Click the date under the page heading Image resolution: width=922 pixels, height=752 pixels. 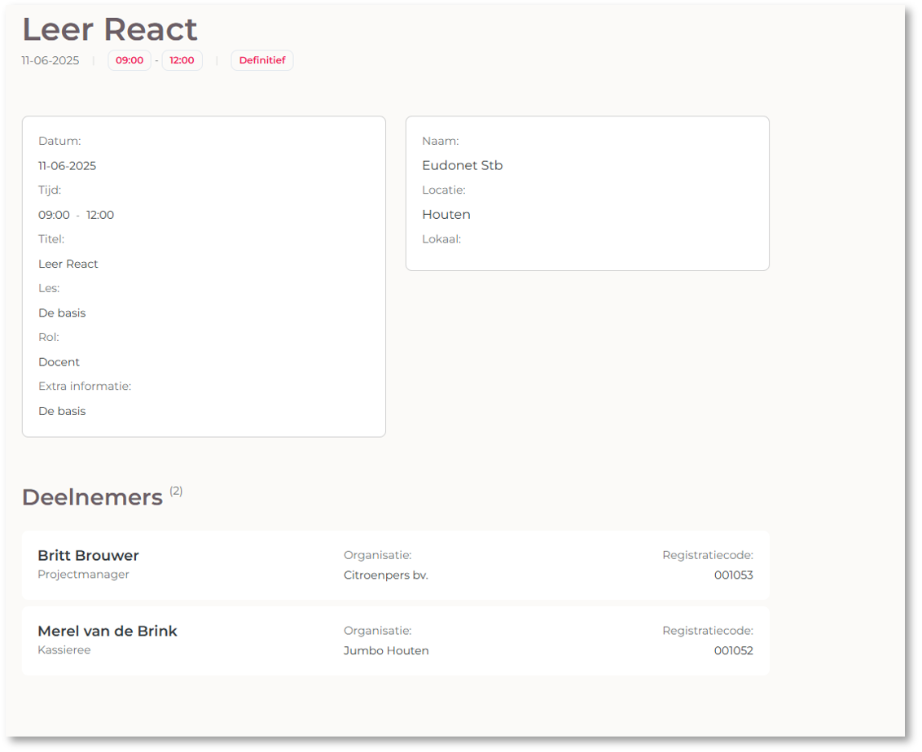[50, 60]
